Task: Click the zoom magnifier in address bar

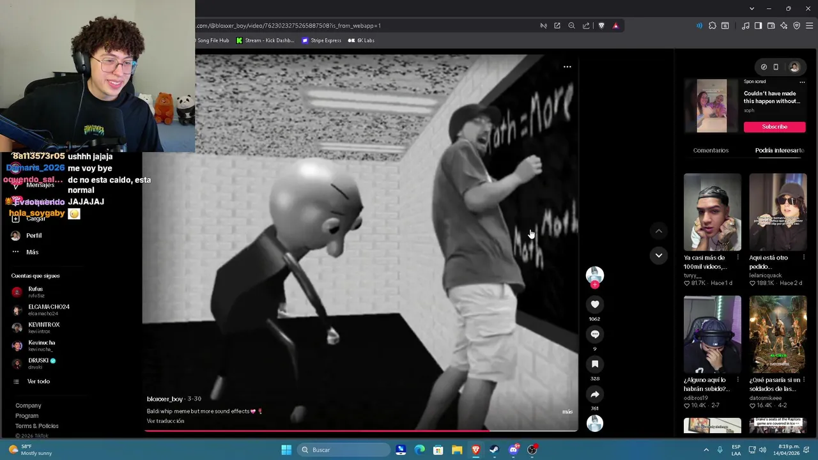Action: pyautogui.click(x=571, y=26)
